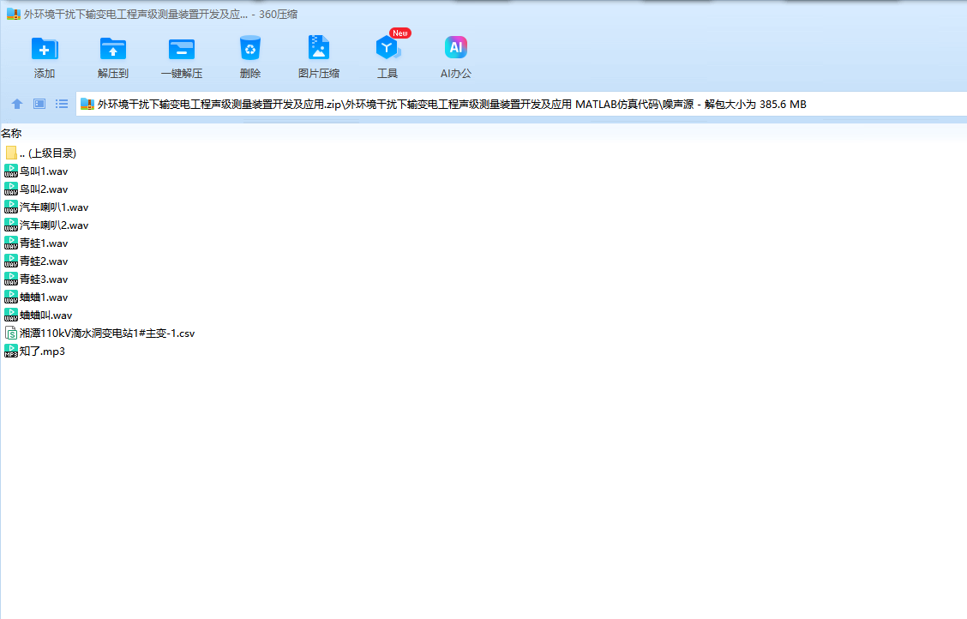Click the WAV icon of 蛐蛐1.wav
The image size is (967, 619).
coord(11,297)
